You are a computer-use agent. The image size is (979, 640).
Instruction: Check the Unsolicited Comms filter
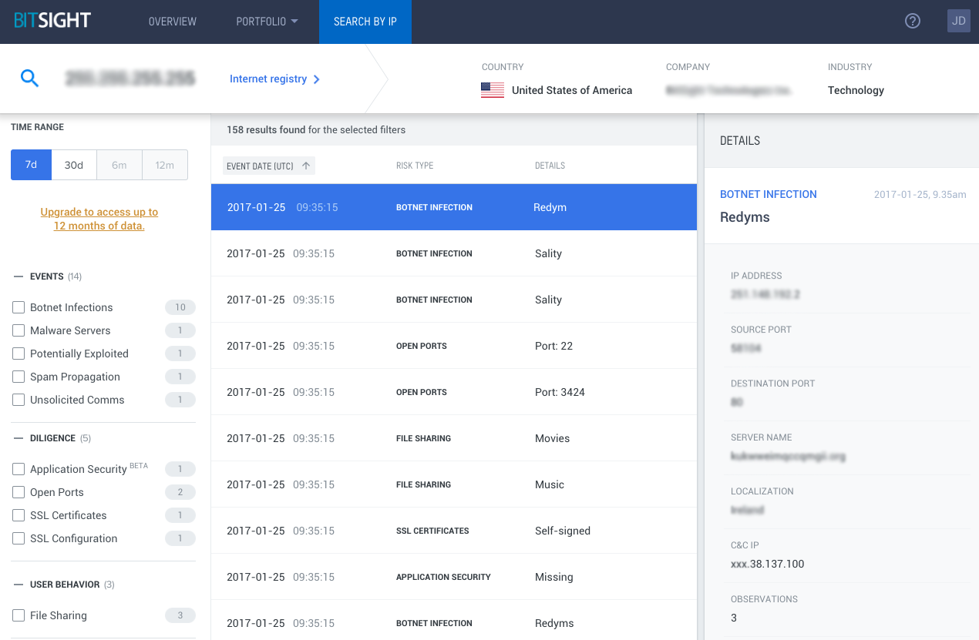click(19, 400)
